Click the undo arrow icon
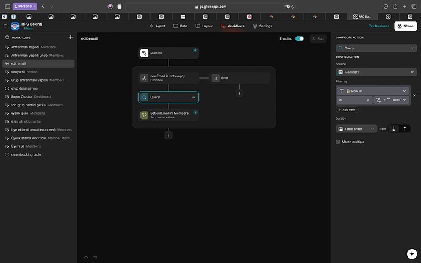This screenshot has height=263, width=421. [x=85, y=258]
